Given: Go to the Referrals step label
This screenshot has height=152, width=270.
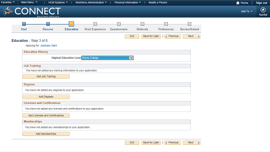Looking at the screenshot, I should coord(142,29).
